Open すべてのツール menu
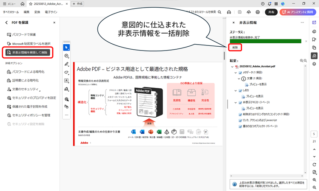Viewport: 319px width, 191px height. 11,12
